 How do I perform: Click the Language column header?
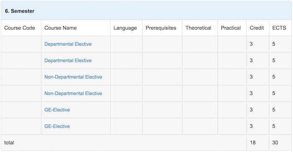pos(125,28)
